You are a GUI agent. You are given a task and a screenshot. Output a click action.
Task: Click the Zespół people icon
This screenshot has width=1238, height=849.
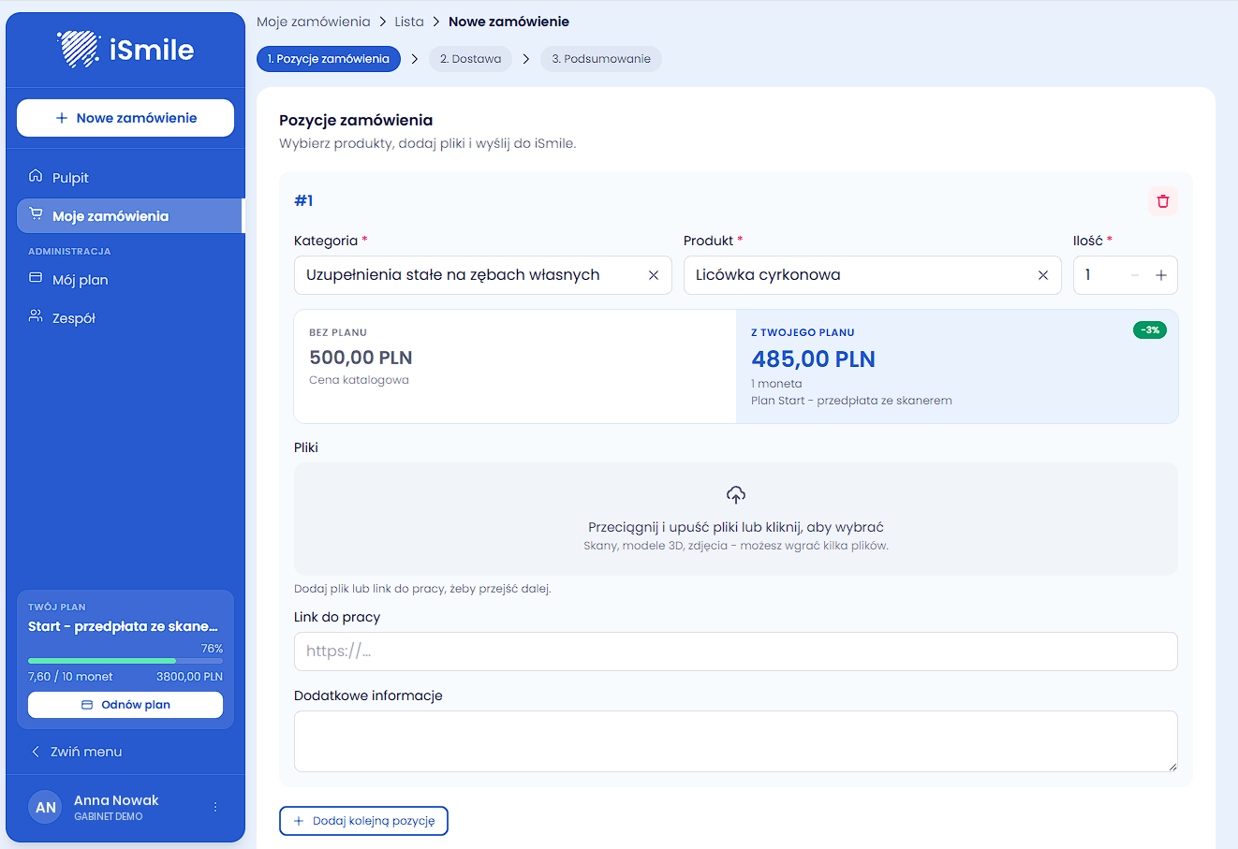tap(36, 317)
